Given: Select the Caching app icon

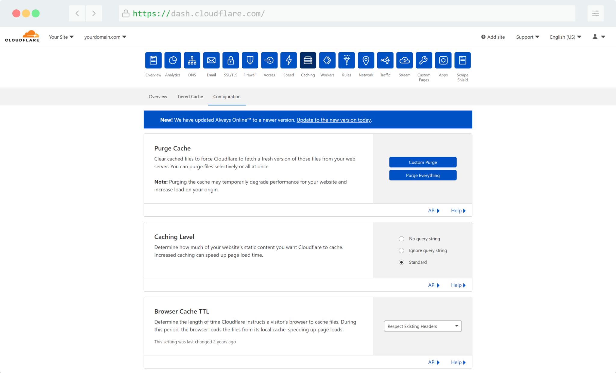Looking at the screenshot, I should pyautogui.click(x=308, y=60).
